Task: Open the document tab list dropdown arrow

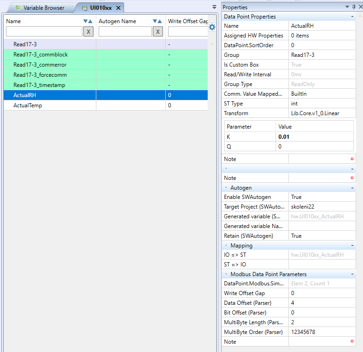Action: [x=214, y=7]
